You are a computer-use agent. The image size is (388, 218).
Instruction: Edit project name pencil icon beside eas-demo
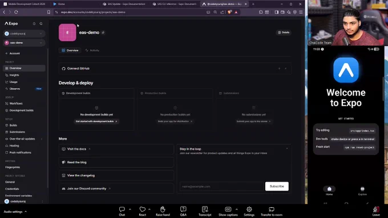point(103,32)
